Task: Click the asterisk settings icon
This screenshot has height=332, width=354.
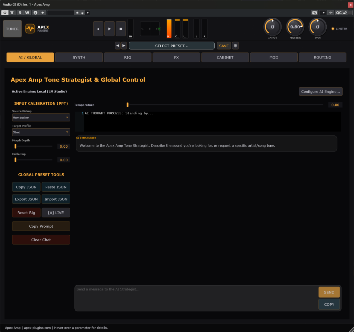Action: 235,46
